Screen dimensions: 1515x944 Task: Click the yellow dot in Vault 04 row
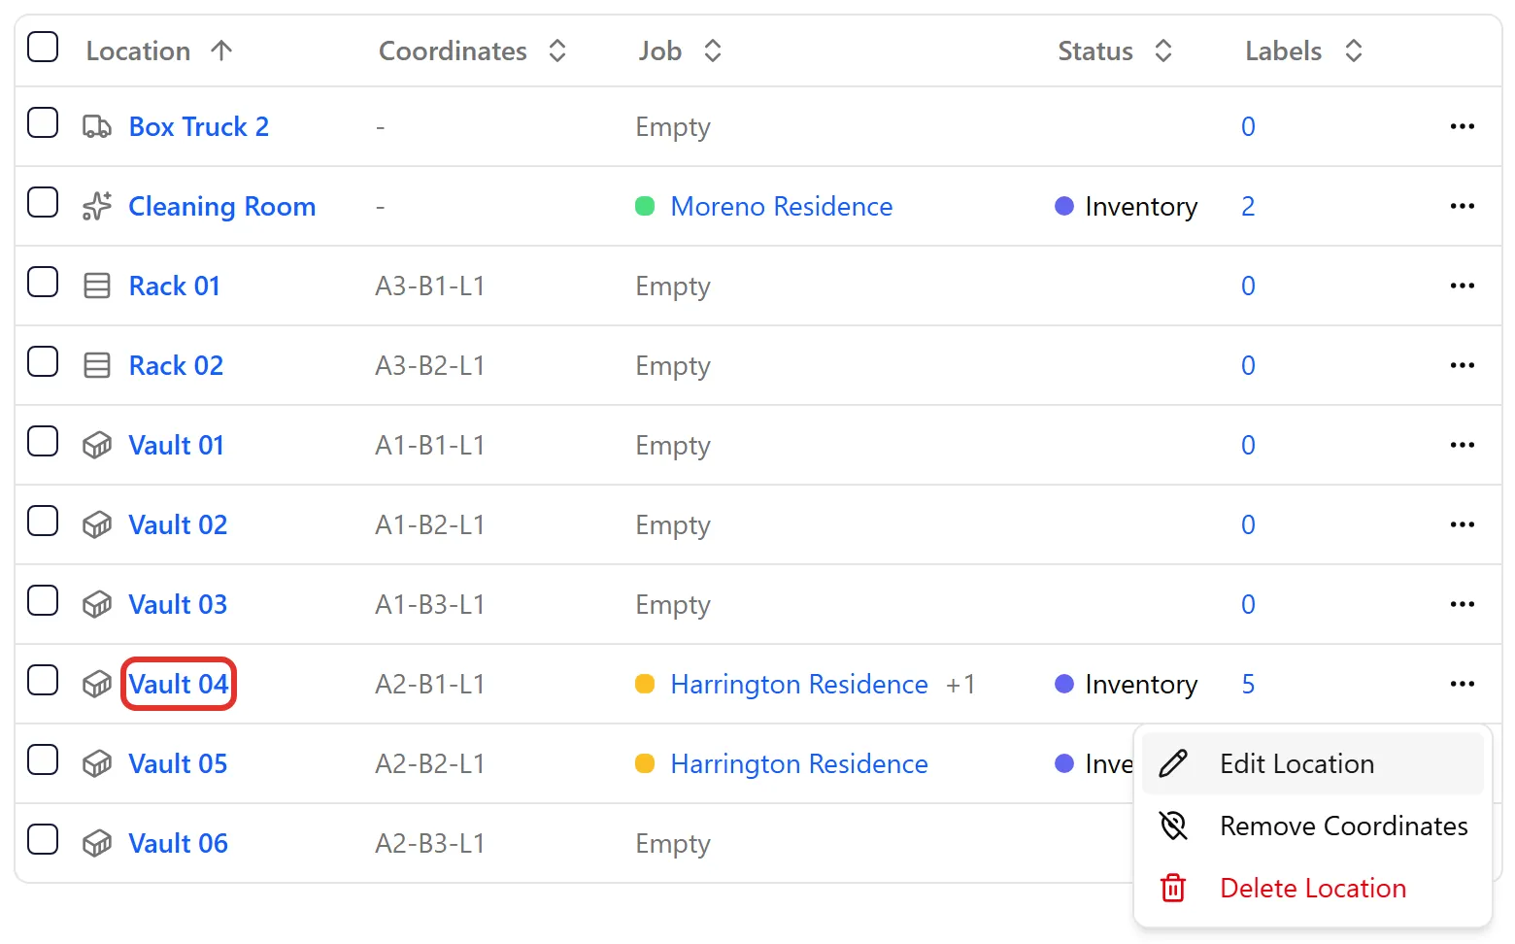point(645,684)
